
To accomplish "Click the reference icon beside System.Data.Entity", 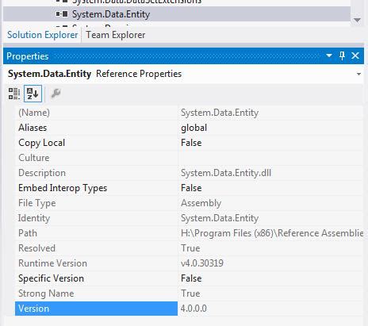I will [62, 13].
